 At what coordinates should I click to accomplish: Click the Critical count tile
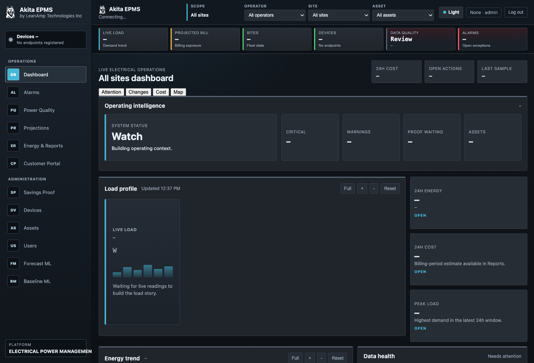[310, 137]
